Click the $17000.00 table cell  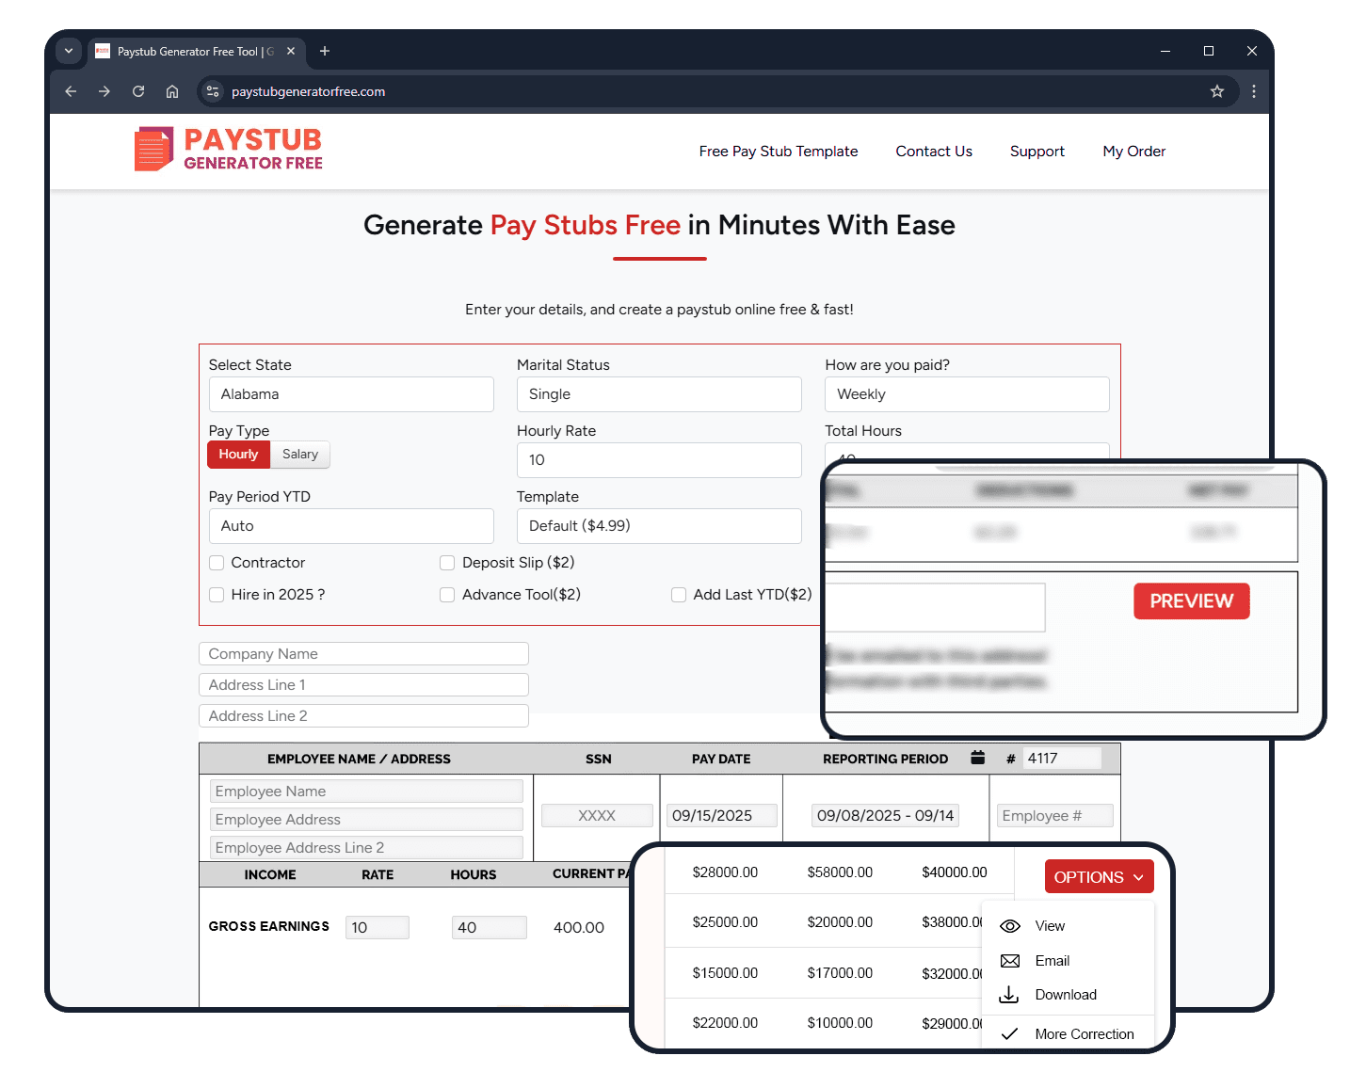840,973
